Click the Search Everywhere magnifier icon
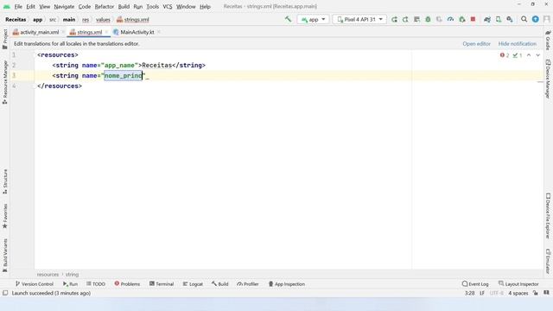 [524, 19]
